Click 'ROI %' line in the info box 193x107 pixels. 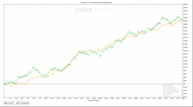[168, 94]
